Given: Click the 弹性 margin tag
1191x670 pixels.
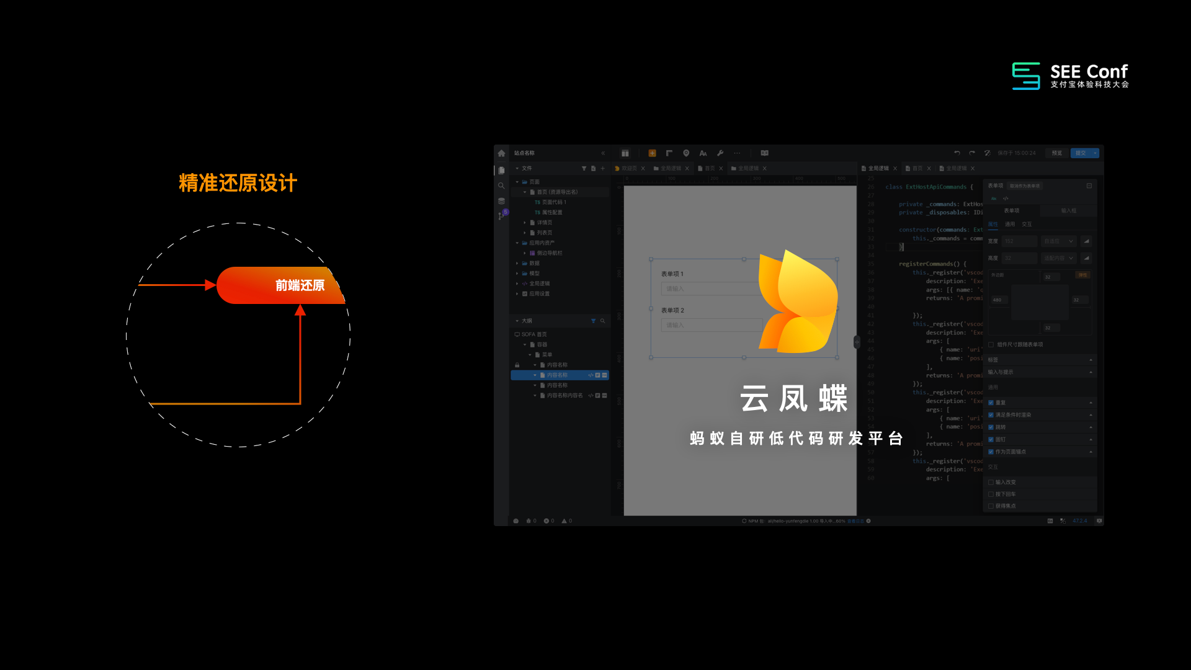Looking at the screenshot, I should tap(1083, 275).
